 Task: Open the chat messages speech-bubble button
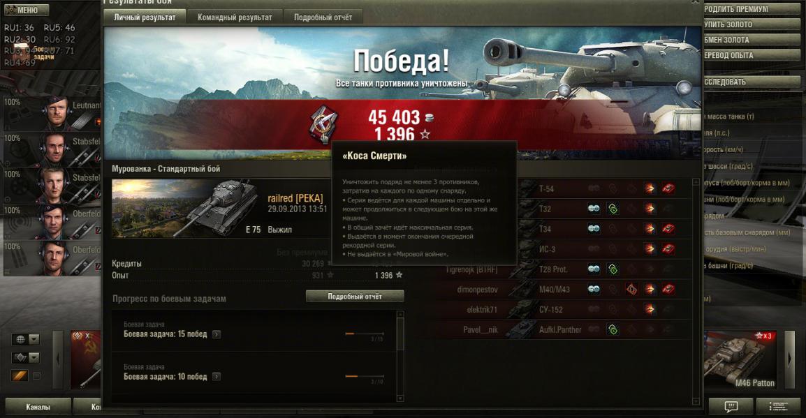tap(731, 407)
